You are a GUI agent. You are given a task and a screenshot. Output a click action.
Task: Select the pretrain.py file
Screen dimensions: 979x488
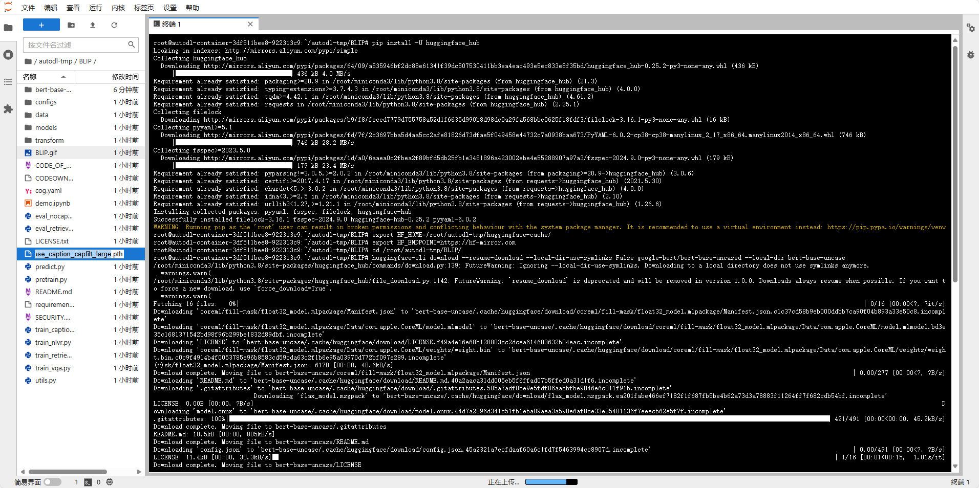click(82, 279)
